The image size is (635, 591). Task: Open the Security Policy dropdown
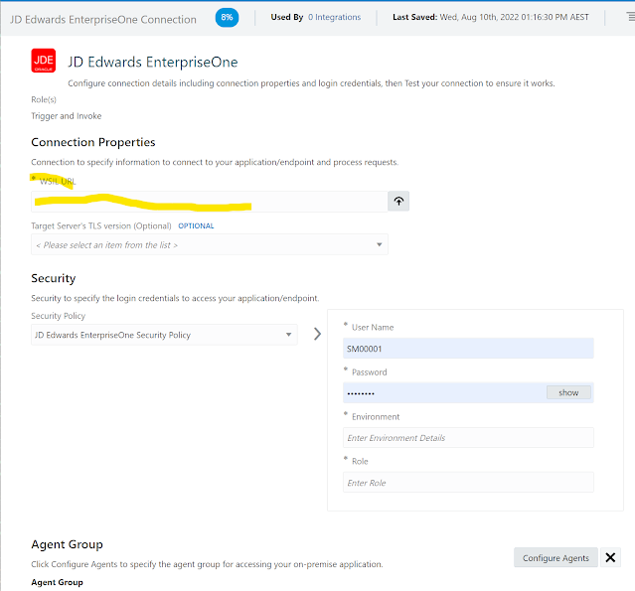pos(164,335)
